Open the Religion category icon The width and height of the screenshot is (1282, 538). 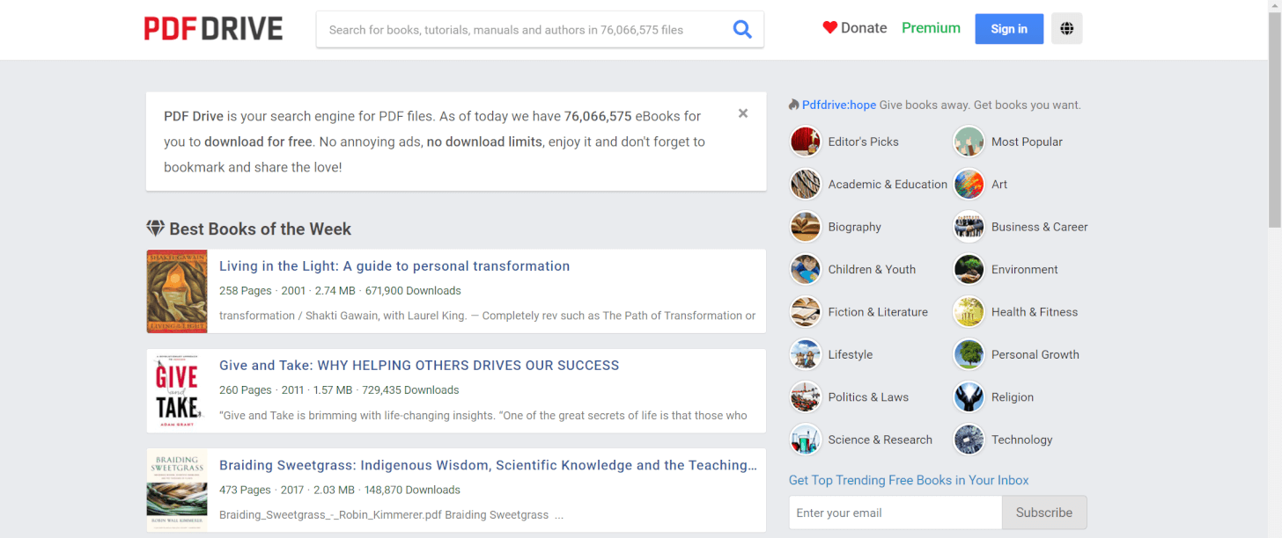[969, 397]
